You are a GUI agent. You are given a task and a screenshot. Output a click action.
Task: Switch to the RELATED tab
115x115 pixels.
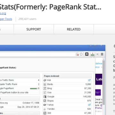[x=74, y=29]
